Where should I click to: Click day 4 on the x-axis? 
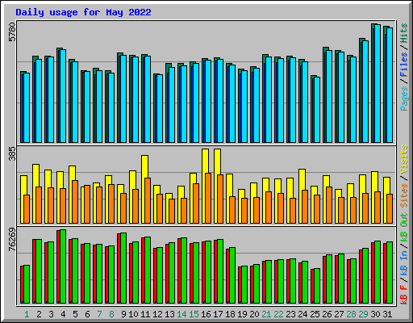[x=63, y=314]
